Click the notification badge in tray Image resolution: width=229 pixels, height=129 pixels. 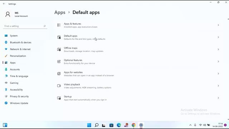225,125
